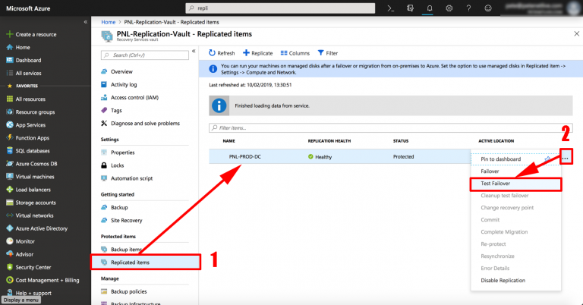Select the PNL-PROD-DC row name

coord(245,157)
